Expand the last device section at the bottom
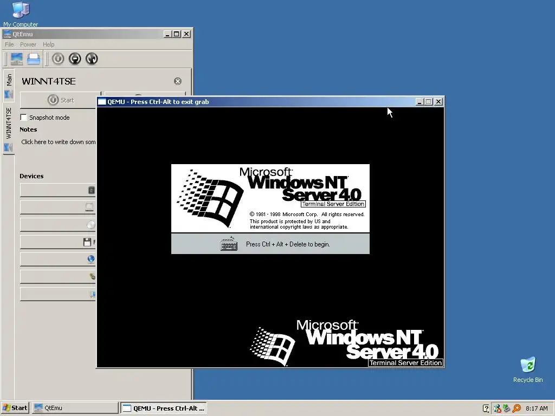This screenshot has height=416, width=555. coord(57,294)
